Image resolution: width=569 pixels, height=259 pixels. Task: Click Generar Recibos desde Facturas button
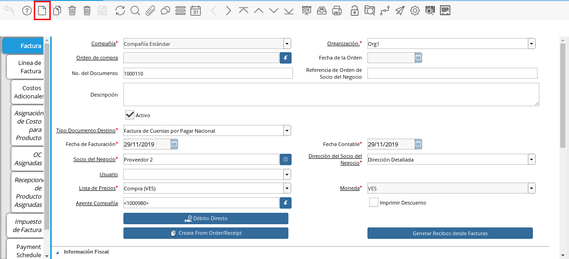pyautogui.click(x=450, y=233)
